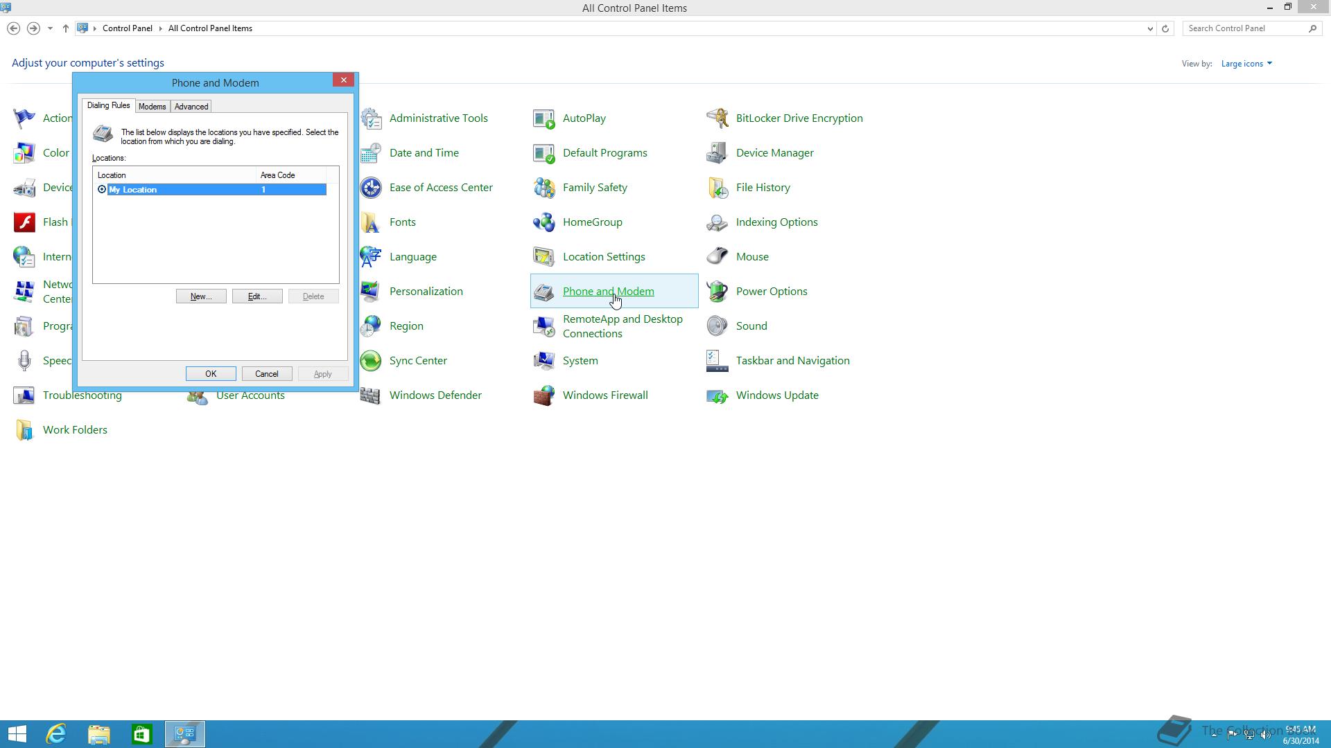
Task: Expand the address bar history dropdown
Action: tap(1150, 28)
